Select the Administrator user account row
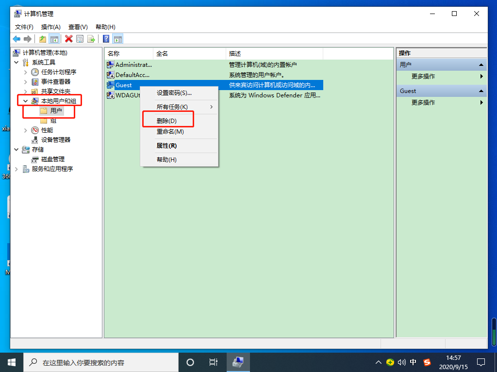The width and height of the screenshot is (497, 372). coord(133,64)
